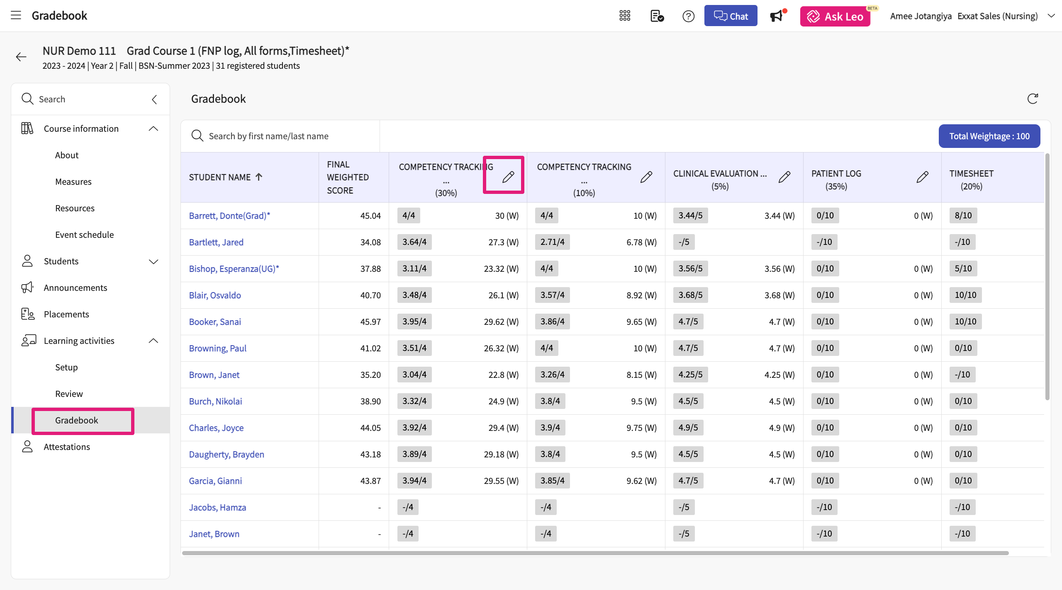The image size is (1062, 590).
Task: Open the announcements megaphone in header
Action: [776, 16]
